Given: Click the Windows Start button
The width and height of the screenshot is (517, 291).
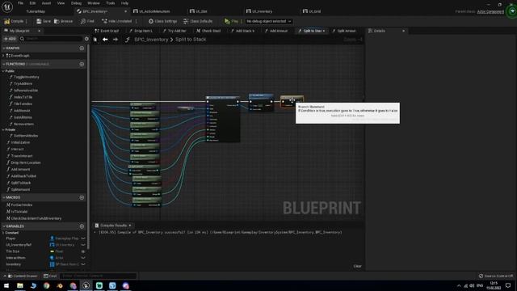Looking at the screenshot, I should (6, 285).
